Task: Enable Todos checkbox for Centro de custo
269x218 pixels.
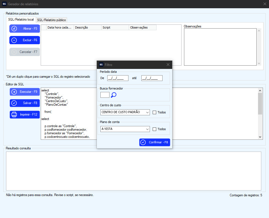Action: tap(155, 112)
